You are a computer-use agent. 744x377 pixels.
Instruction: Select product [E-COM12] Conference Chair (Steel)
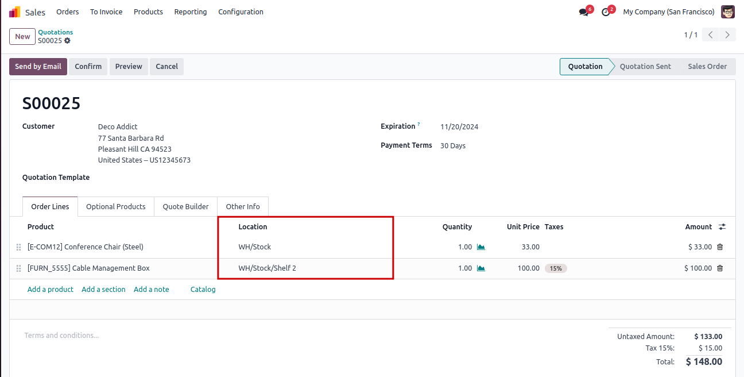[86, 247]
